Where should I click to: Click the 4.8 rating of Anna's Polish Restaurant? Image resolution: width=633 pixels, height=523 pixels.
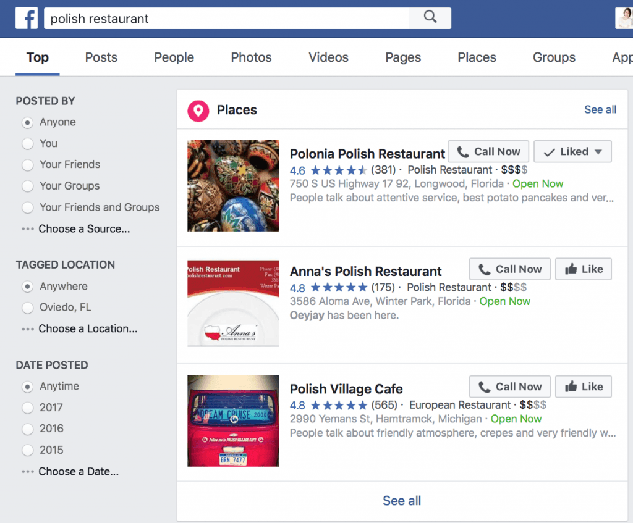(297, 288)
